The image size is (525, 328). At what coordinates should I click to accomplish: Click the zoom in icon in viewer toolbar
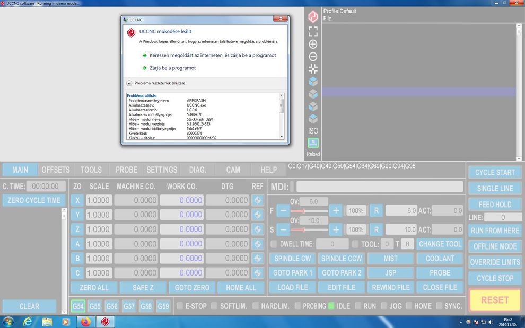pos(313,45)
